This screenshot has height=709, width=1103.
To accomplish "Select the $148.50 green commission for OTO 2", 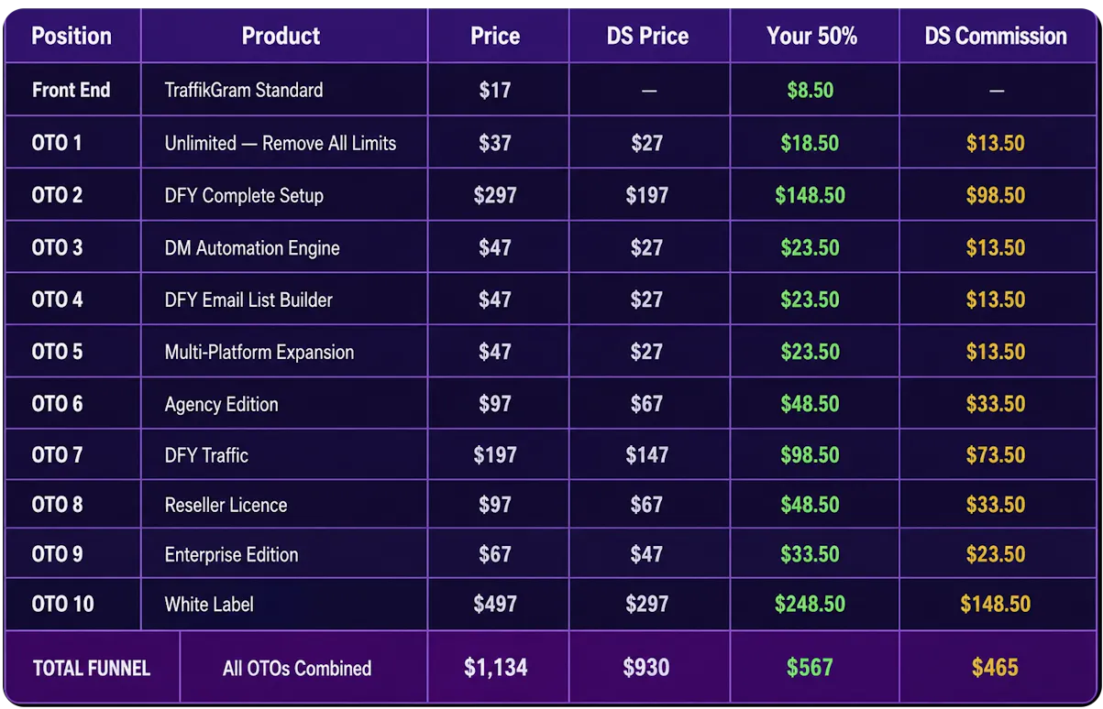I will click(x=811, y=195).
